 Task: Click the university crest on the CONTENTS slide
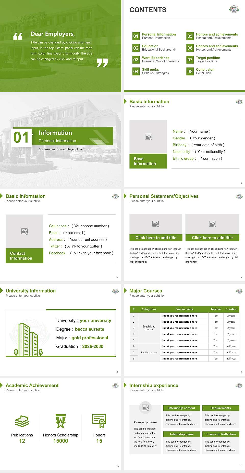[x=234, y=9]
